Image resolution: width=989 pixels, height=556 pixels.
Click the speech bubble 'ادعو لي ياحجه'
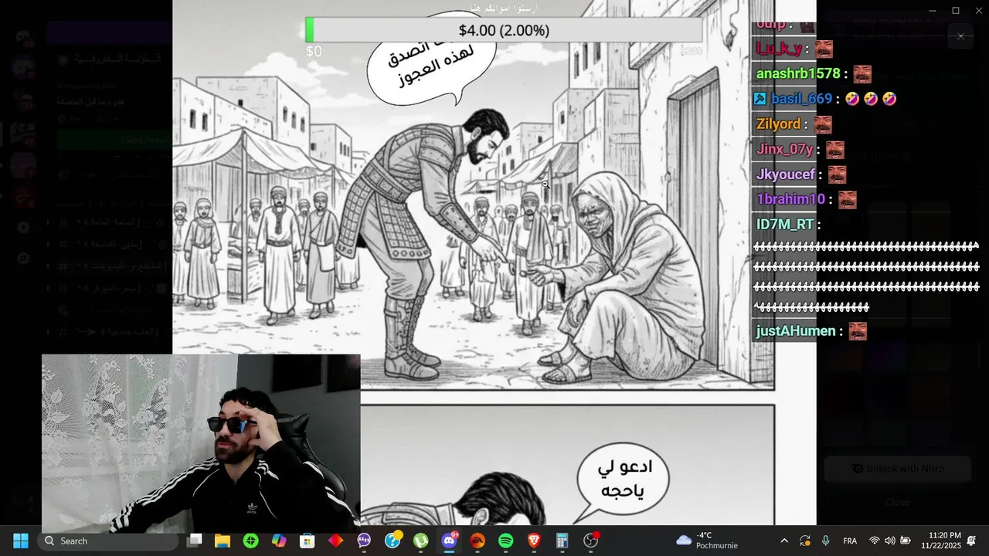pos(624,477)
